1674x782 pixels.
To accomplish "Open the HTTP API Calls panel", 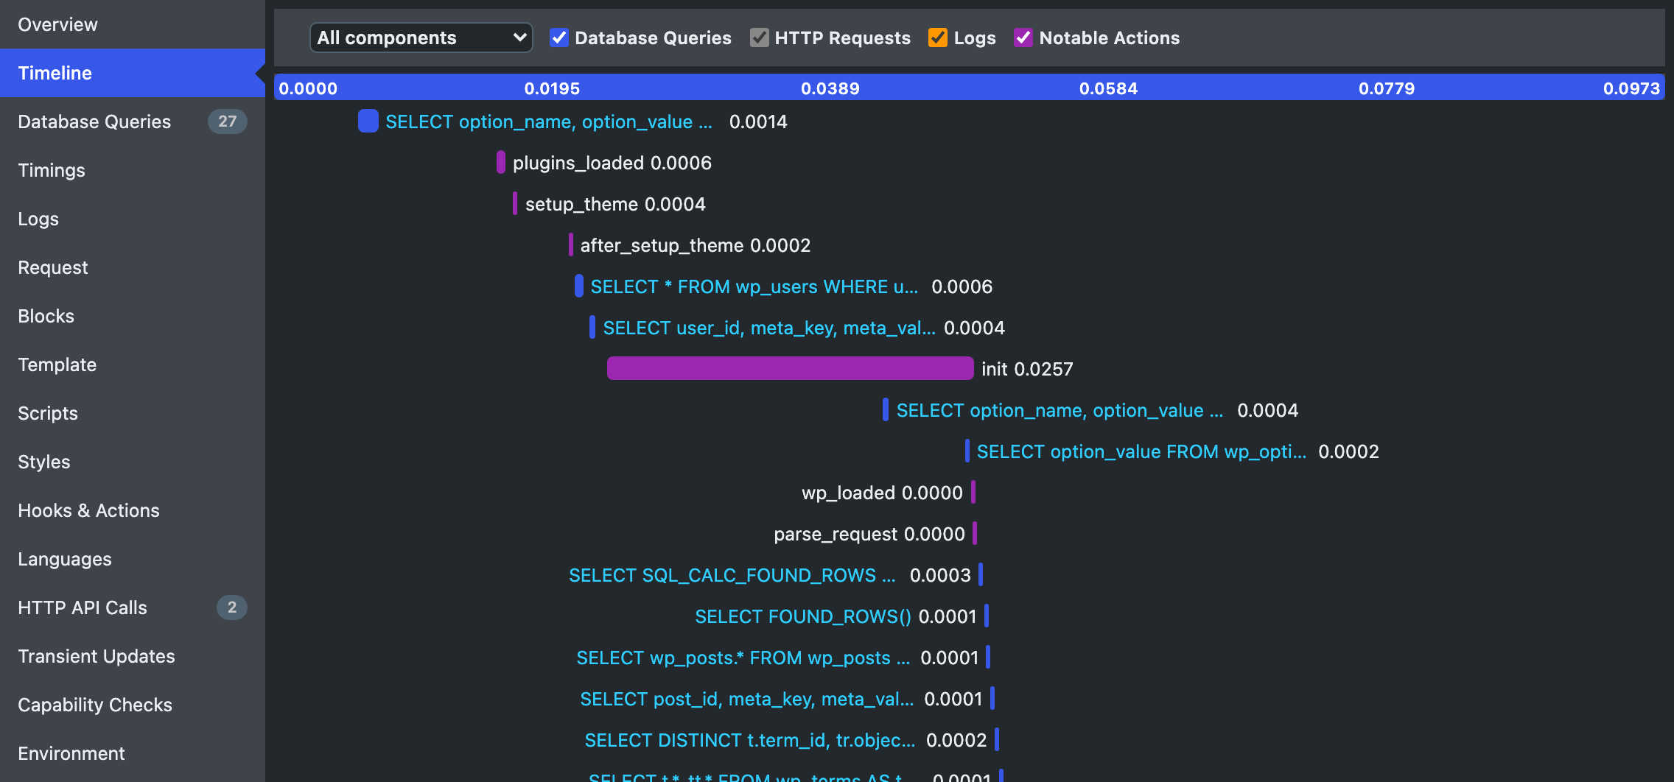I will point(83,607).
